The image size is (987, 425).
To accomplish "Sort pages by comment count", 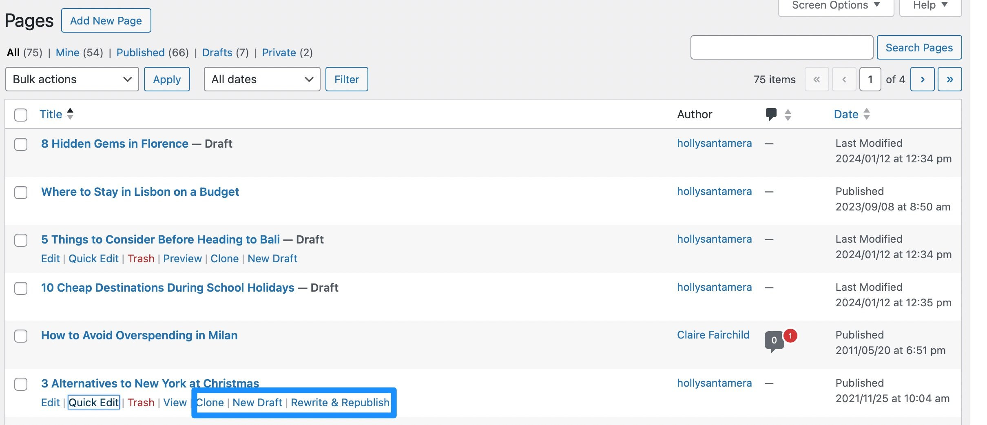I will [x=771, y=114].
